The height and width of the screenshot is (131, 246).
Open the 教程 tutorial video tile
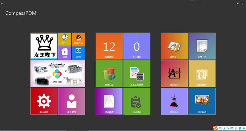(x=78, y=53)
